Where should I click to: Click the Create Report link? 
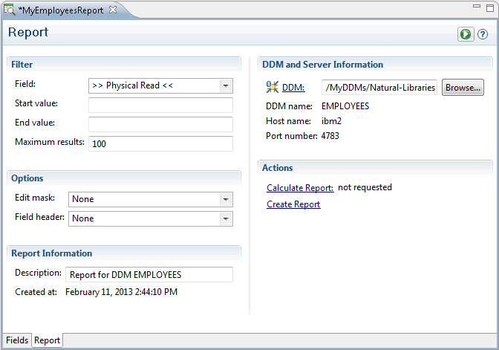coord(293,204)
